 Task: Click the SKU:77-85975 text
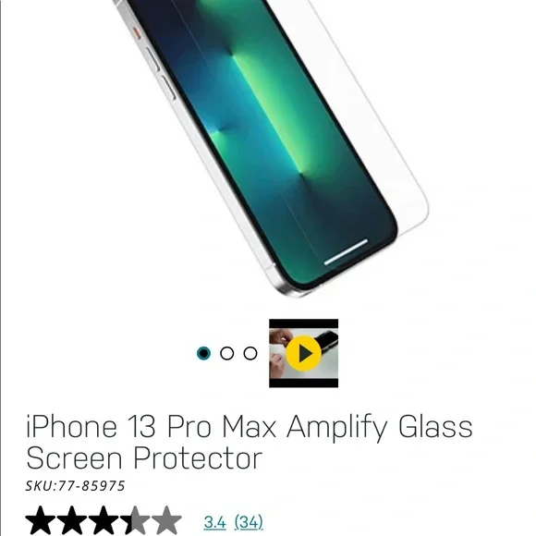click(x=76, y=486)
